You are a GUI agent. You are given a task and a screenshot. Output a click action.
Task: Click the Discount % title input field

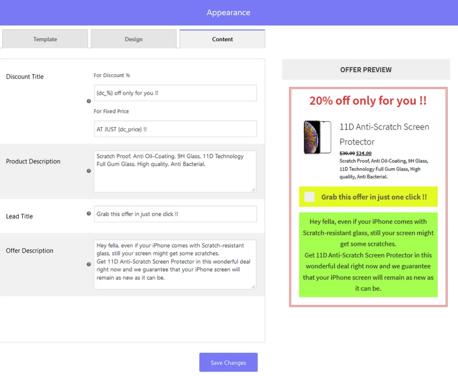tap(175, 92)
